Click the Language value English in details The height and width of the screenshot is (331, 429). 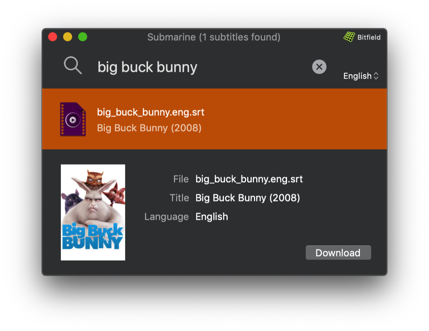tap(211, 217)
